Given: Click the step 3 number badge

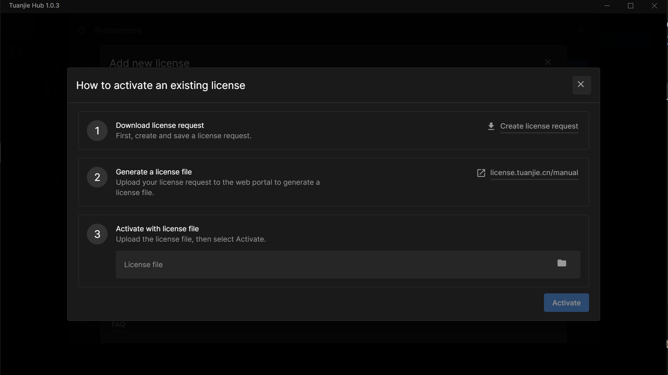Looking at the screenshot, I should pos(97,234).
